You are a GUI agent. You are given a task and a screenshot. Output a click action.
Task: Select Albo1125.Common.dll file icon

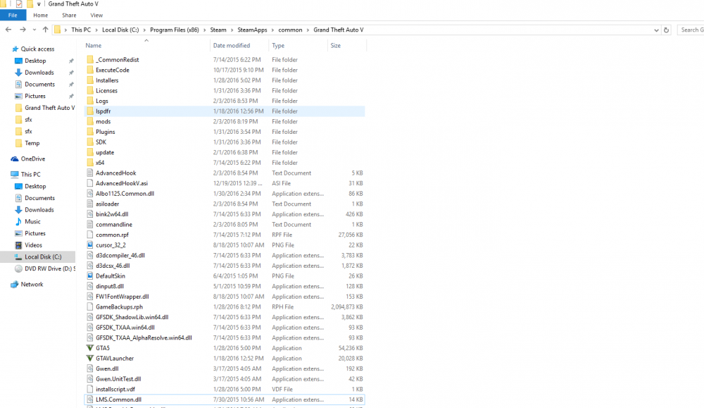tap(90, 194)
